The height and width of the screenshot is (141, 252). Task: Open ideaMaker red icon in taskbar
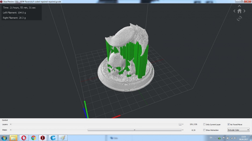tap(43, 138)
